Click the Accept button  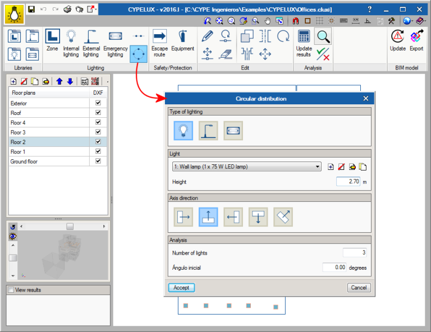coord(181,288)
